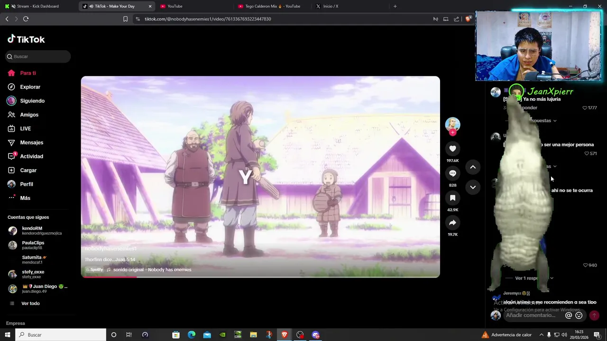
Task: Go back in browser history
Action: click(x=7, y=19)
